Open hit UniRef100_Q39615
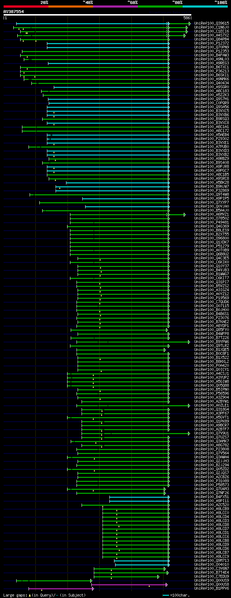 [212, 23]
